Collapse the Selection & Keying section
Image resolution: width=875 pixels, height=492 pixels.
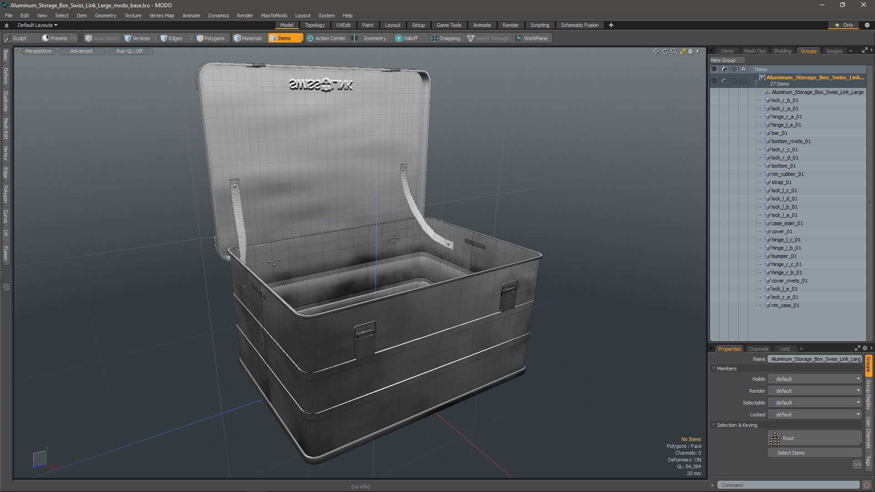coord(714,425)
